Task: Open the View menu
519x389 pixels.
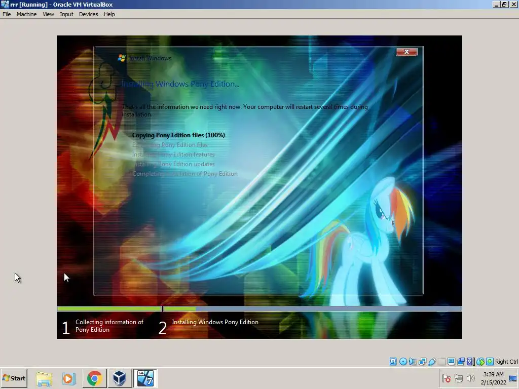Action: (48, 14)
